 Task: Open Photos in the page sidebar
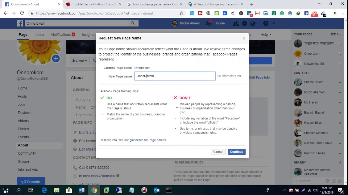[23, 129]
